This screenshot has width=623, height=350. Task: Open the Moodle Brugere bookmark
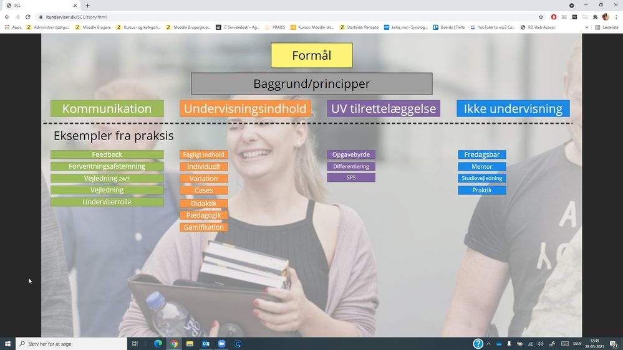tap(93, 27)
